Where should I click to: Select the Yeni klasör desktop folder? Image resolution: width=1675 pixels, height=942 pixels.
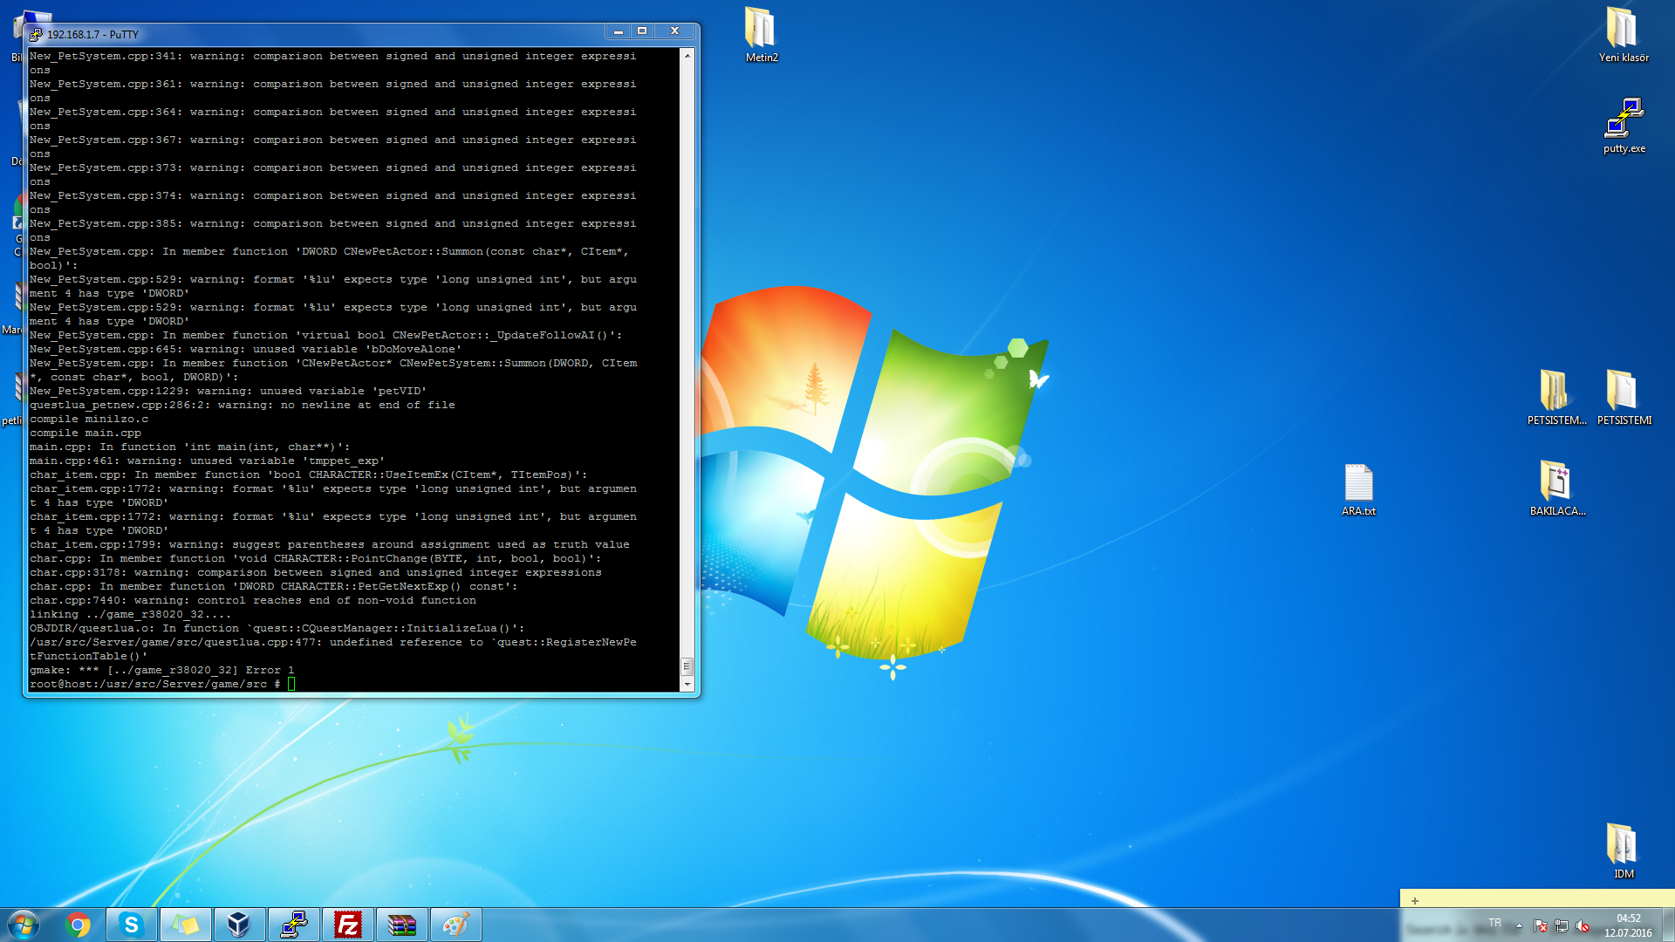click(1623, 35)
